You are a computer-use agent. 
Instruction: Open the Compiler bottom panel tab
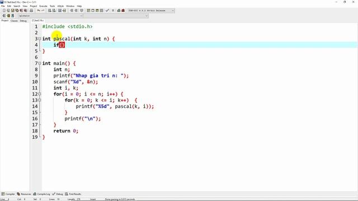point(8,194)
